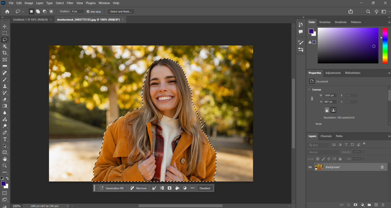
Task: Open the Opacity dropdown arrow
Action: tap(363, 152)
